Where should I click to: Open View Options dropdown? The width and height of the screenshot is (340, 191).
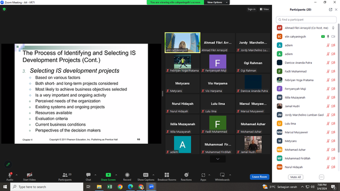217,2
